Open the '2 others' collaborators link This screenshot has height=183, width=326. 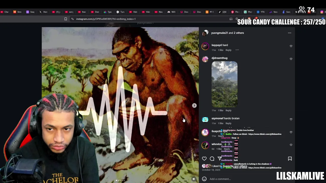pyautogui.click(x=239, y=33)
